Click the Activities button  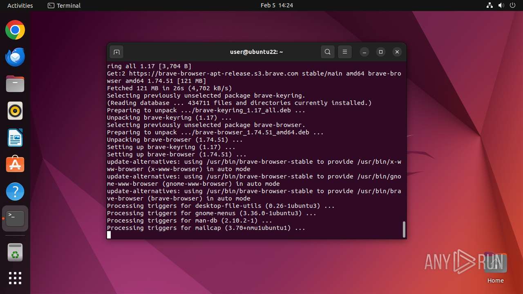click(x=20, y=5)
